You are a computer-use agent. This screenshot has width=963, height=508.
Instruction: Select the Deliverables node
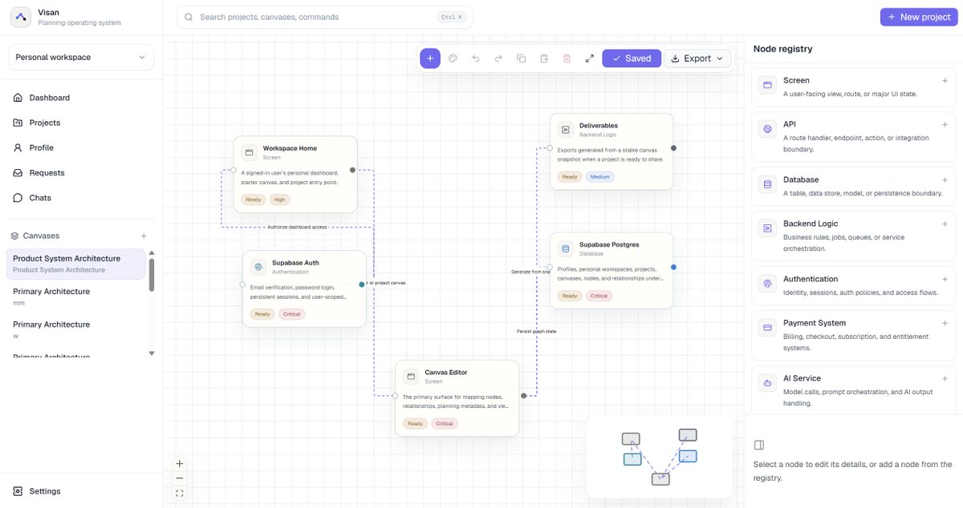pos(612,151)
